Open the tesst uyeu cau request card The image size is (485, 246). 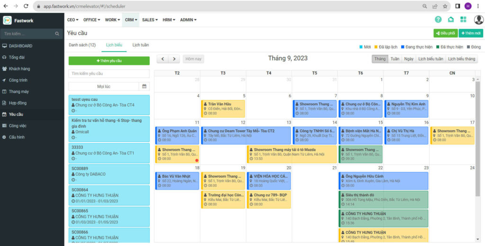coord(109,105)
